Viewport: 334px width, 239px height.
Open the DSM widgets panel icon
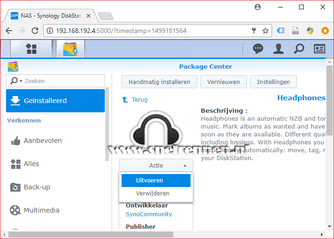pos(319,49)
